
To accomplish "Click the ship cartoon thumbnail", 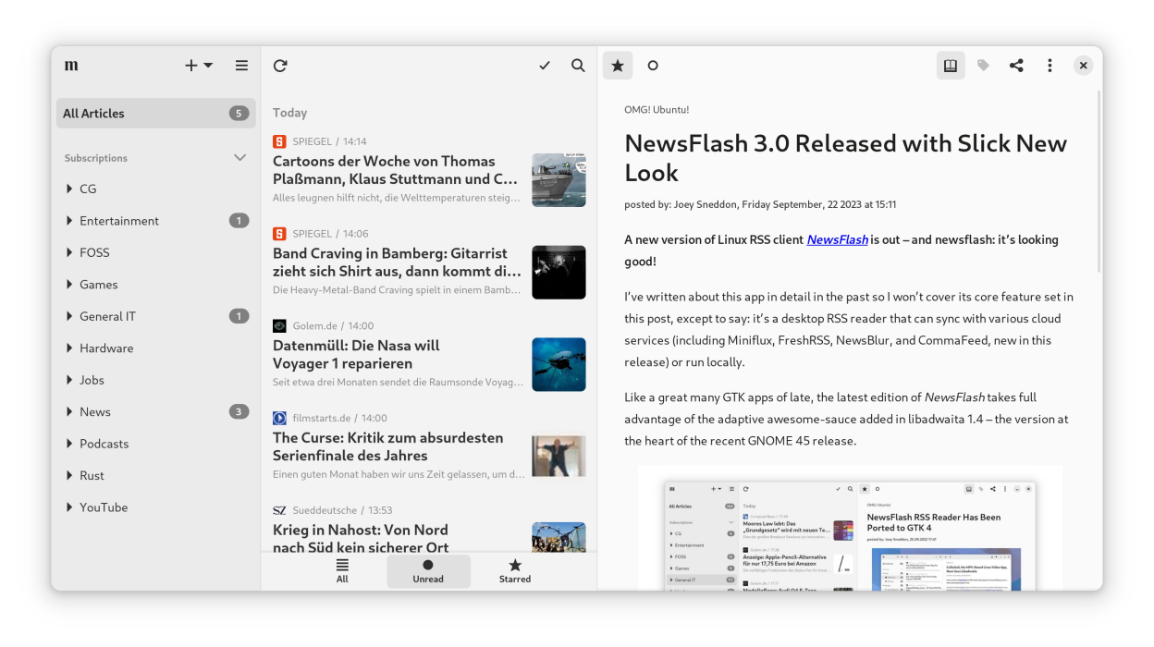I will point(559,179).
